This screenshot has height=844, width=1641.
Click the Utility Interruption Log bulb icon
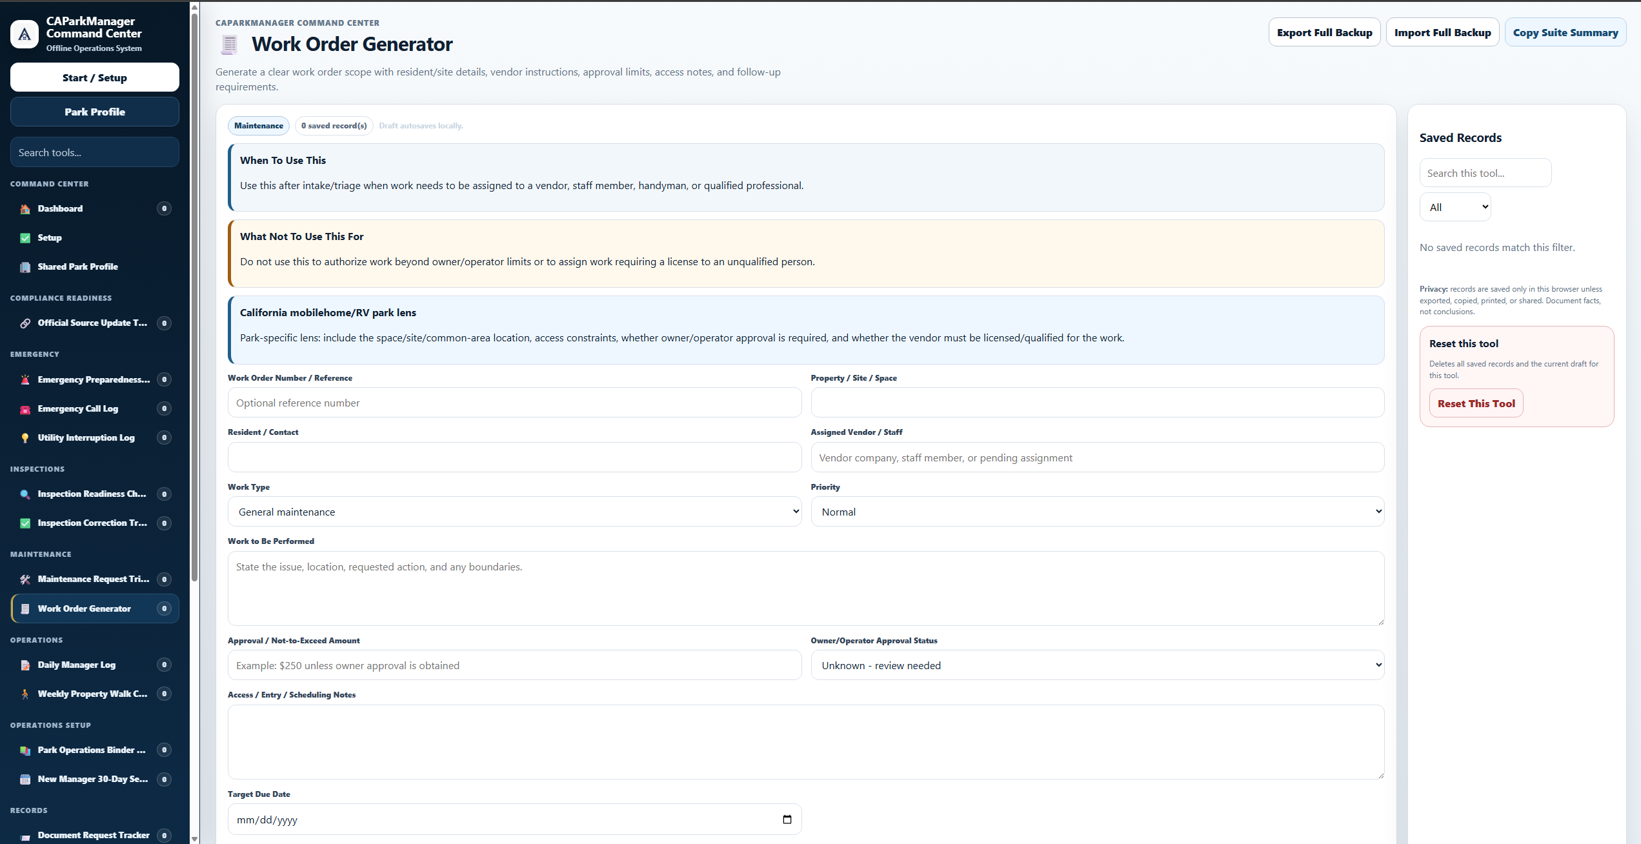point(25,438)
